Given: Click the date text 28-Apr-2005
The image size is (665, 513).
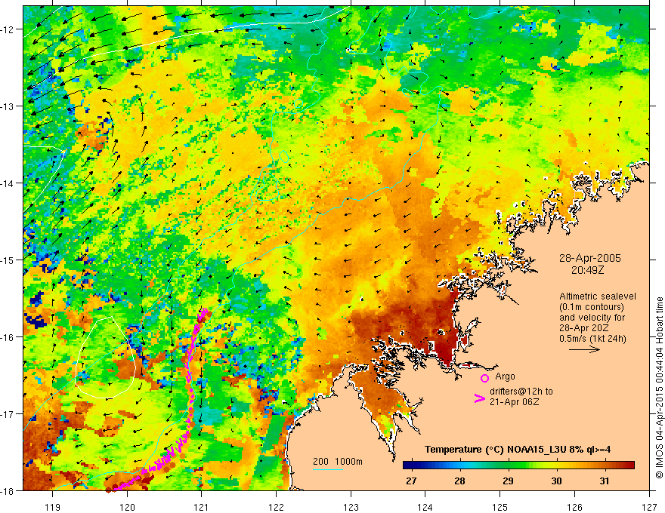Looking at the screenshot, I should pyautogui.click(x=590, y=258).
